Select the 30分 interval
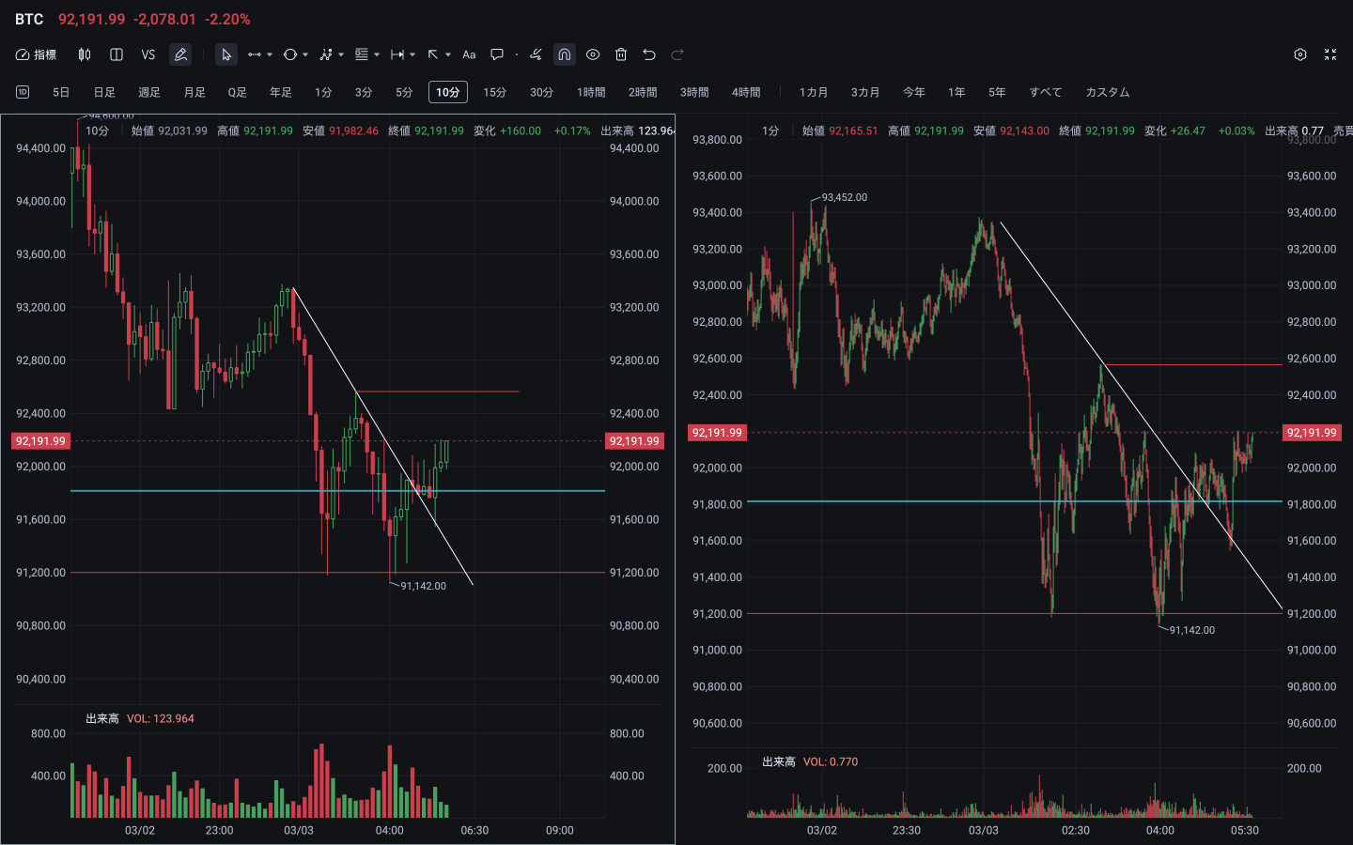The height and width of the screenshot is (845, 1353). (x=541, y=92)
